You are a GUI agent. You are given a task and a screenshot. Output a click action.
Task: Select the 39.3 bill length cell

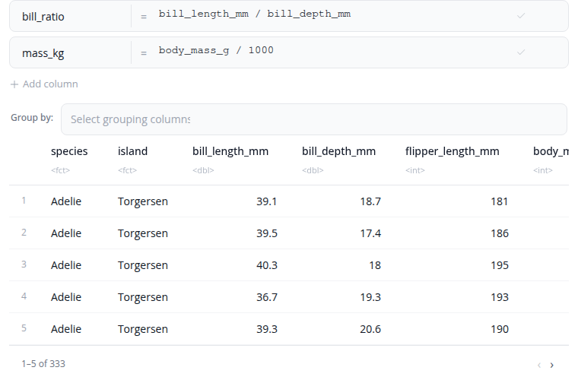coord(267,329)
